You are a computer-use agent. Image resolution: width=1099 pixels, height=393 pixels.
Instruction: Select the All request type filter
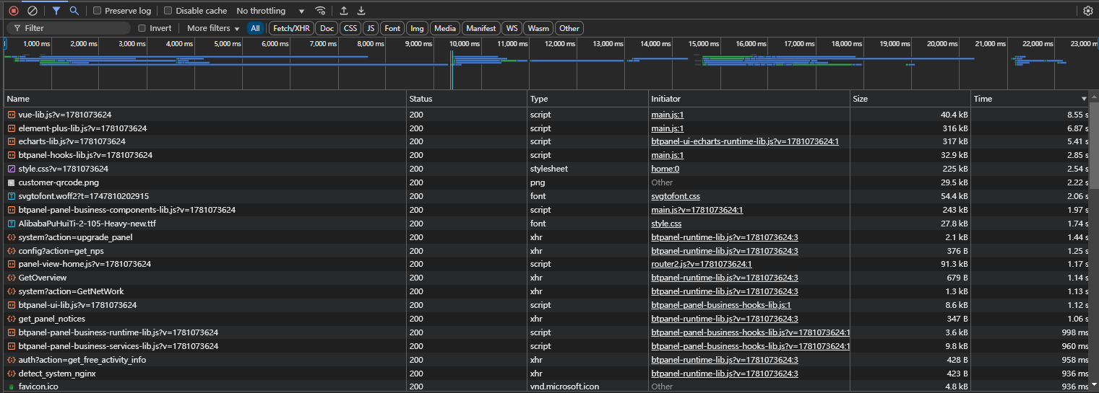click(255, 28)
